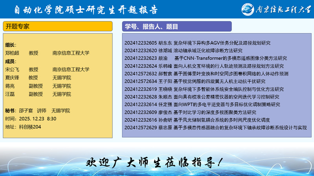Select the row for student 202412232605 胡东东
Viewport: 314px width, 176px height.
tap(197, 43)
